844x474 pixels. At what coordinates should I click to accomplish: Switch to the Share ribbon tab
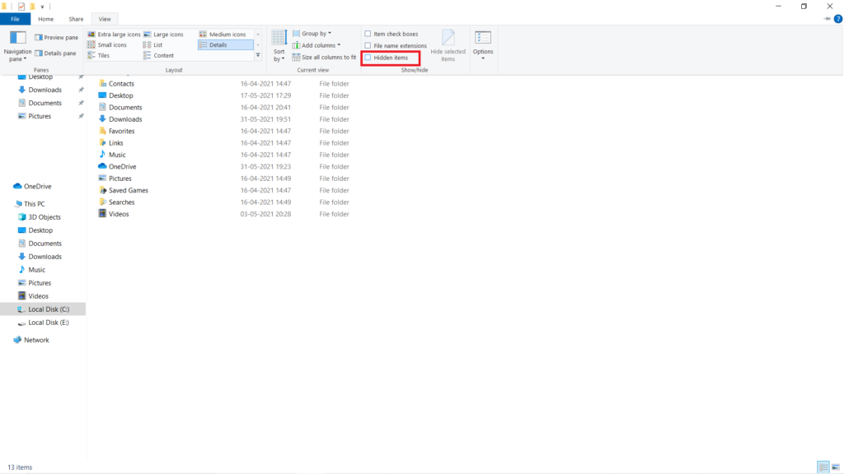click(76, 19)
